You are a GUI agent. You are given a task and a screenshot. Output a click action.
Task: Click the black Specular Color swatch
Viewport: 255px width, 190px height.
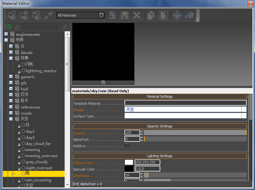[129, 169]
